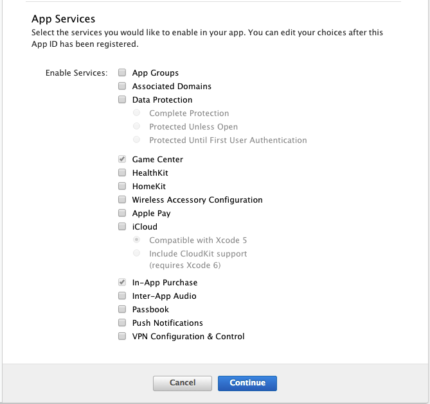430x404 pixels.
Task: Enable the HealthKit service checkbox
Action: 122,173
